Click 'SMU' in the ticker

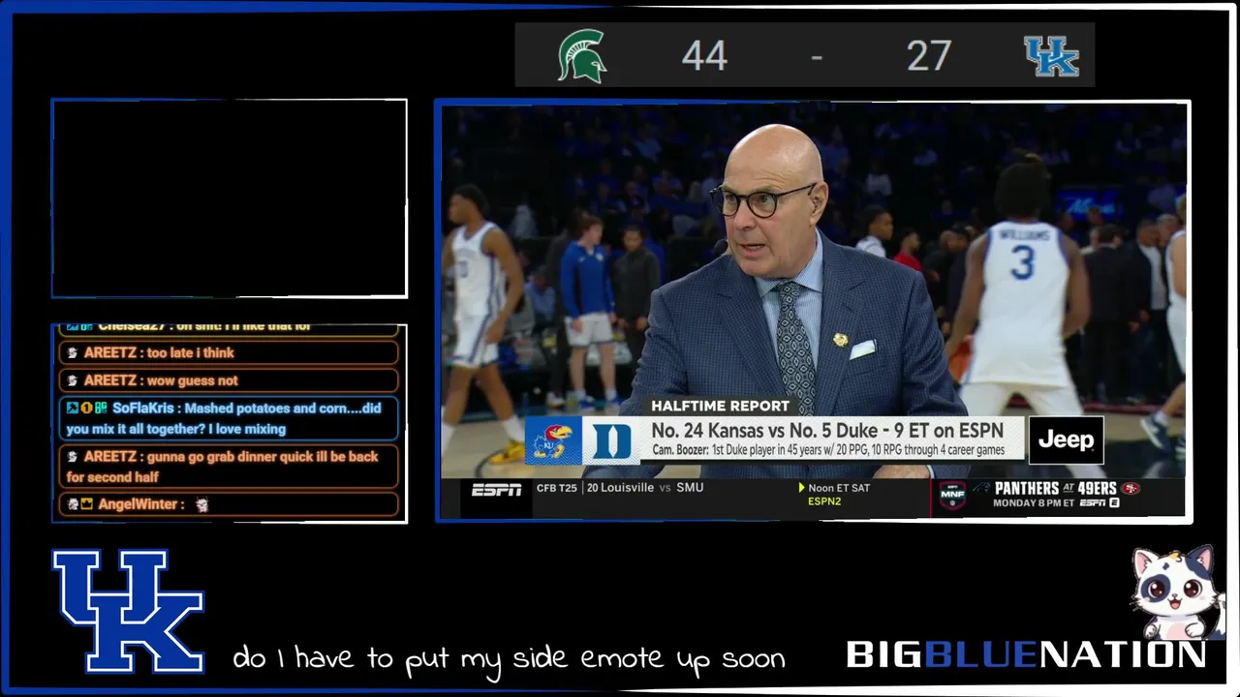[690, 488]
